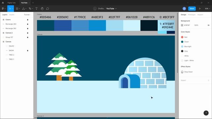Click the Light - White style label
This screenshot has width=212, height=119.
[189, 60]
